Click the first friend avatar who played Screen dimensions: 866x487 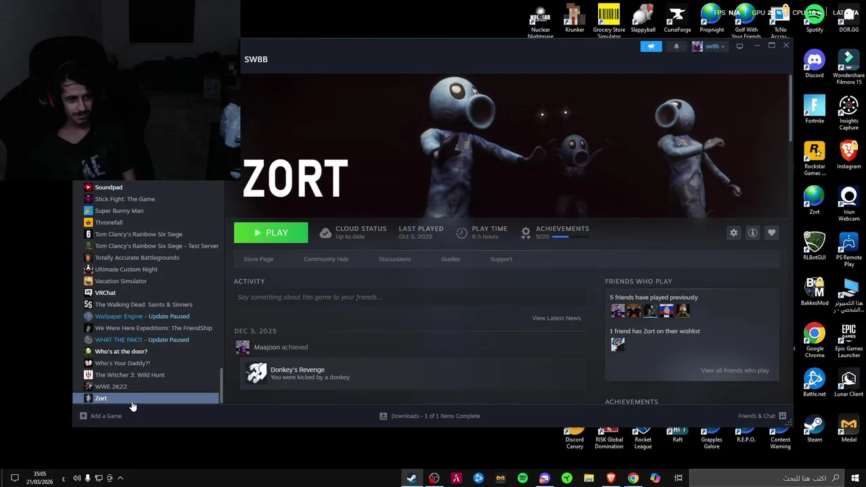point(618,310)
